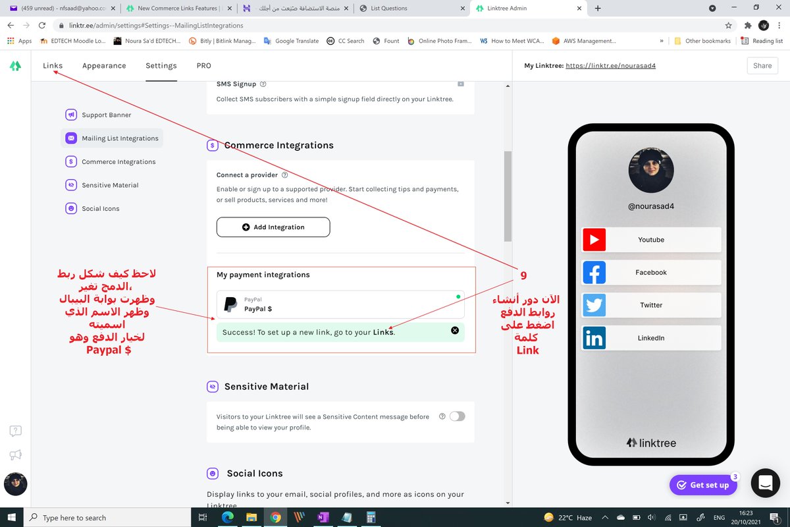Image resolution: width=790 pixels, height=527 pixels.
Task: Open the PayPal $ payment integration
Action: pyautogui.click(x=340, y=304)
